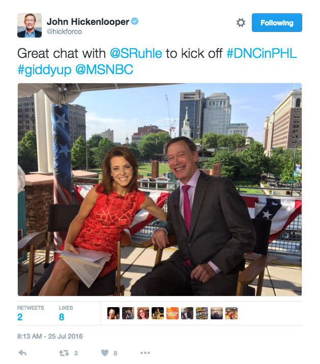
Task: Click the reply arrow icon
Action: coord(22,353)
